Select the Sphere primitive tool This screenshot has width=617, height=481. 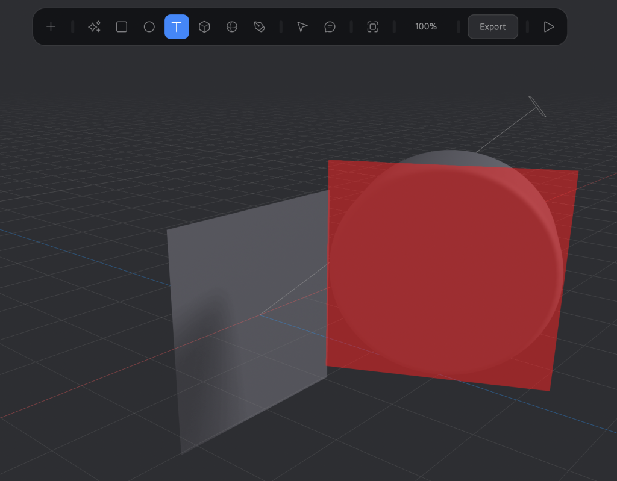(232, 26)
